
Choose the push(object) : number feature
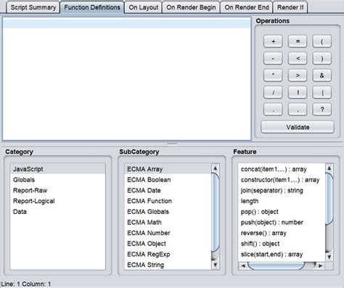282,222
